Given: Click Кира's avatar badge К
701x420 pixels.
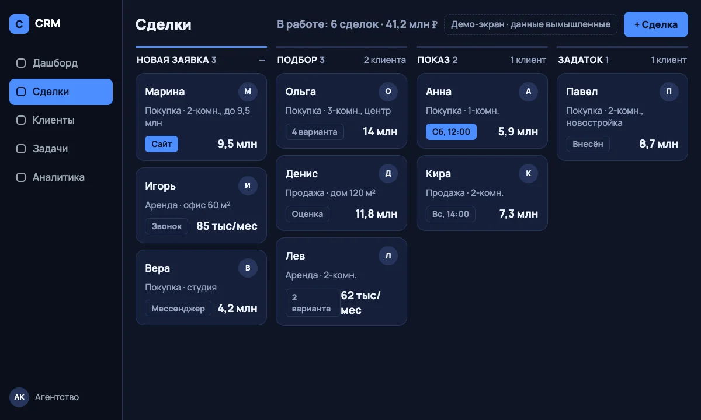Looking at the screenshot, I should click(528, 174).
